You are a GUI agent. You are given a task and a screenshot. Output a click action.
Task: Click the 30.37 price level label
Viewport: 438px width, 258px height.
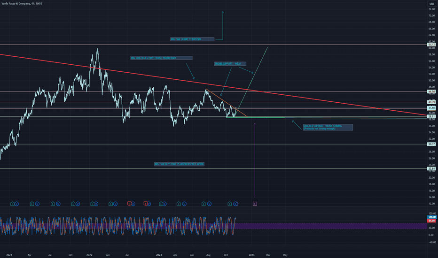click(431, 144)
